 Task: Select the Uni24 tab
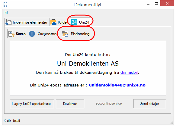(x=81, y=22)
